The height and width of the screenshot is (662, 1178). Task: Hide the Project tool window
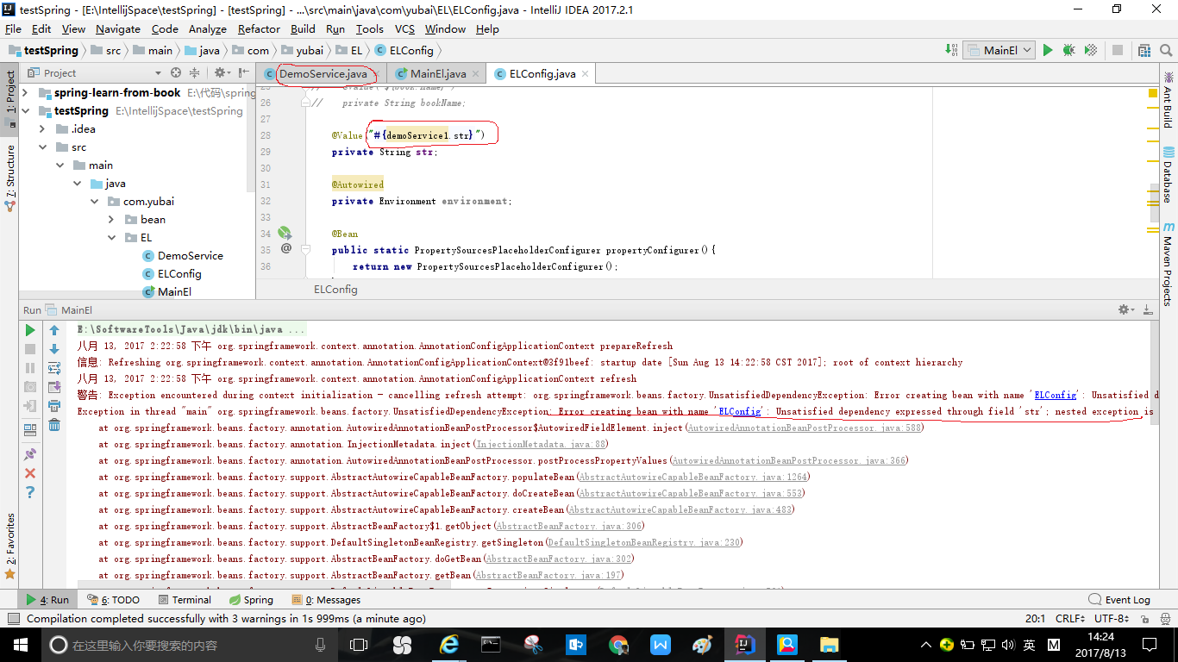[x=244, y=73]
